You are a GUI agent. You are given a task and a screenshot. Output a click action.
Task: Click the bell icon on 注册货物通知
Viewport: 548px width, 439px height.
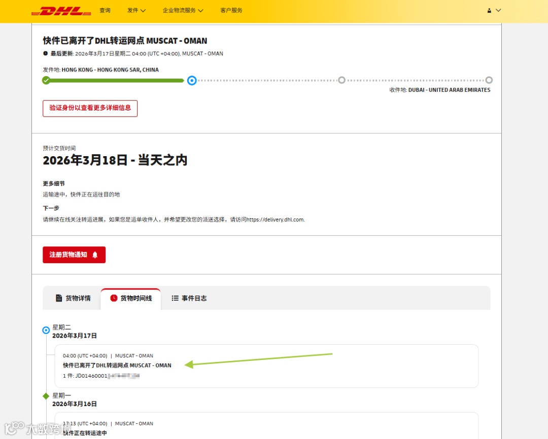pos(95,255)
